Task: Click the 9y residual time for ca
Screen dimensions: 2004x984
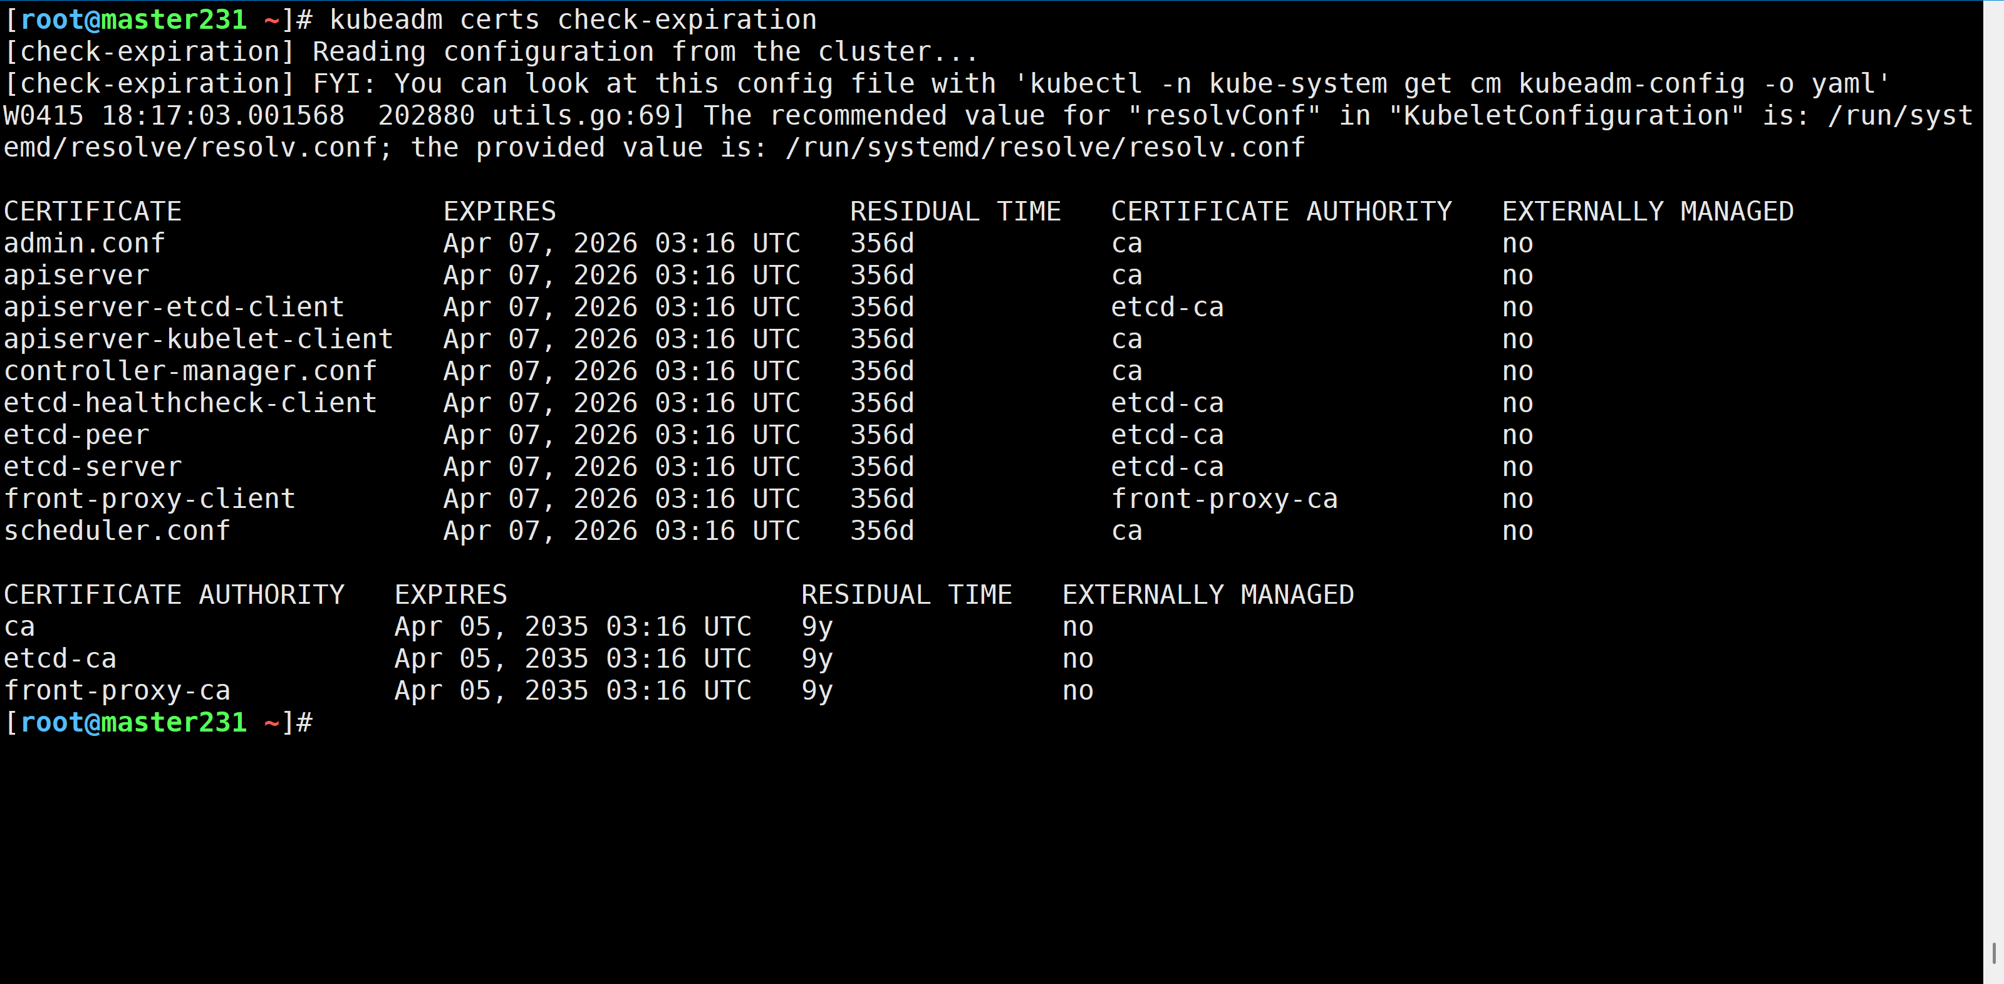Action: pyautogui.click(x=817, y=627)
